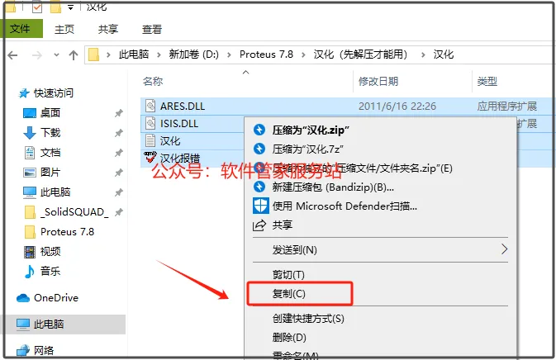Click the pin icon beside 桌面
Viewport: 556px width, 360px height.
(118, 113)
